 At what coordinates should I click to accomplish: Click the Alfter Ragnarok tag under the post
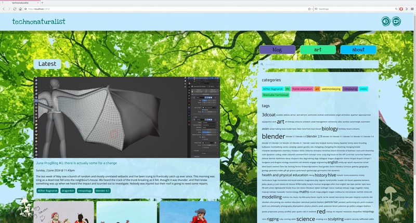coord(47,191)
